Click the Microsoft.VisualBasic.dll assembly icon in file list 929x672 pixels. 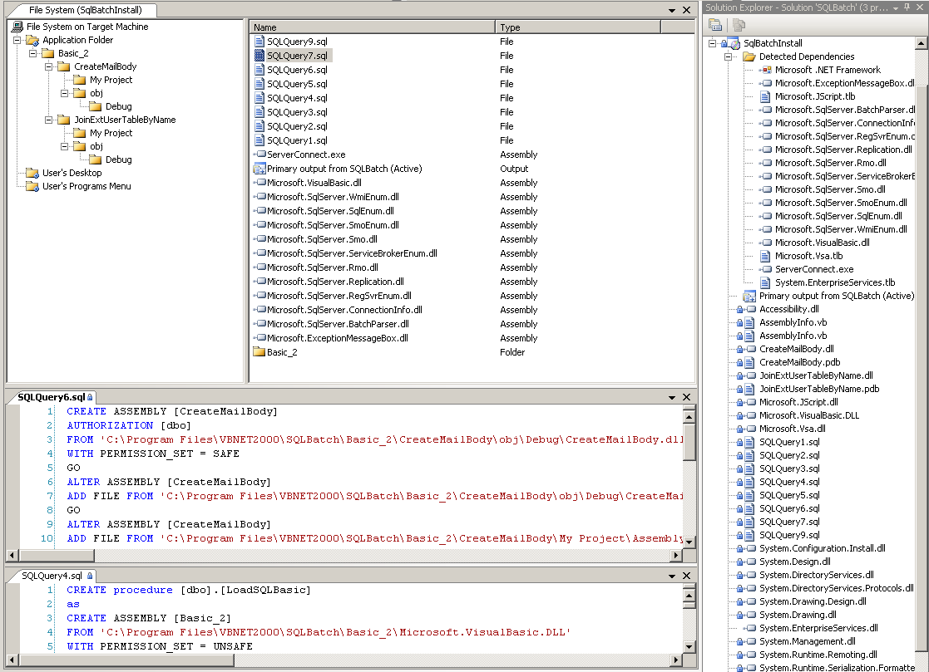pyautogui.click(x=259, y=183)
